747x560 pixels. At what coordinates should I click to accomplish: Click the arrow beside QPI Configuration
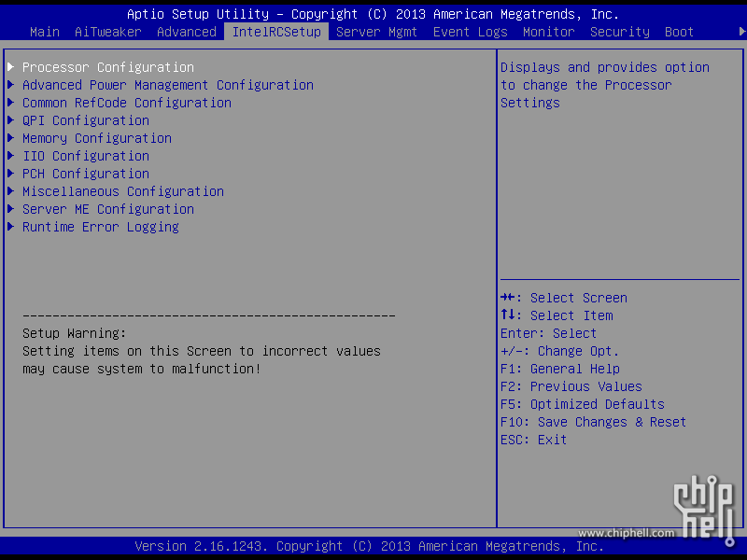pos(11,120)
